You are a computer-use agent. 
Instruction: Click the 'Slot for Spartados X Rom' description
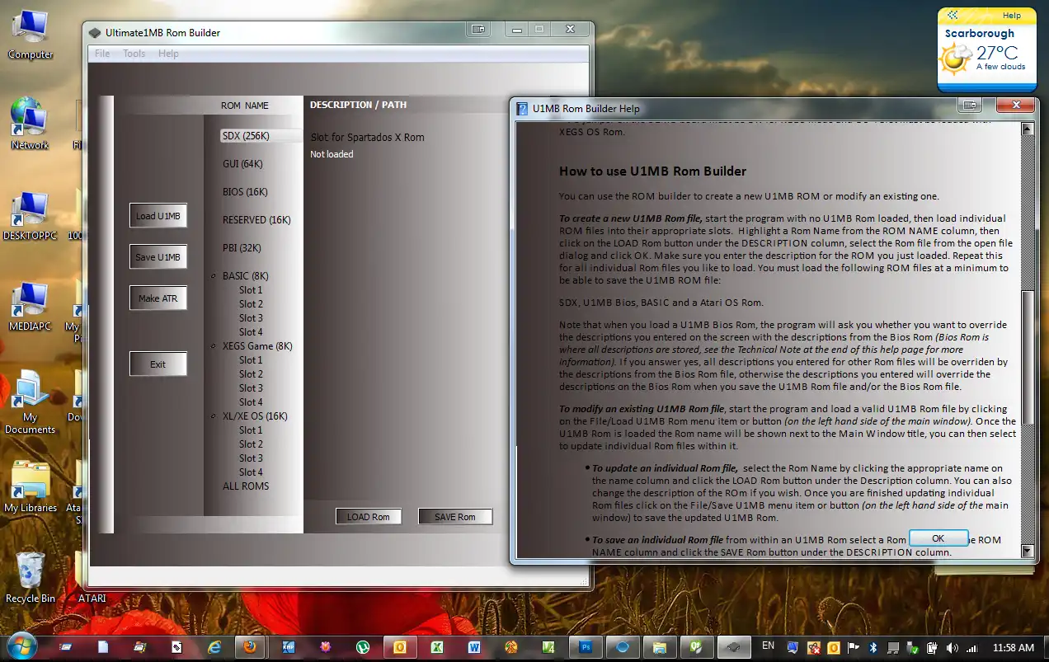[x=367, y=137]
